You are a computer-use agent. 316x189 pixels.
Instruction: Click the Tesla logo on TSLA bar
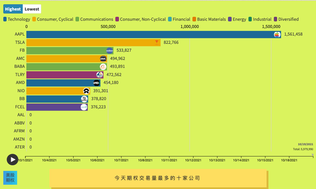157,42
